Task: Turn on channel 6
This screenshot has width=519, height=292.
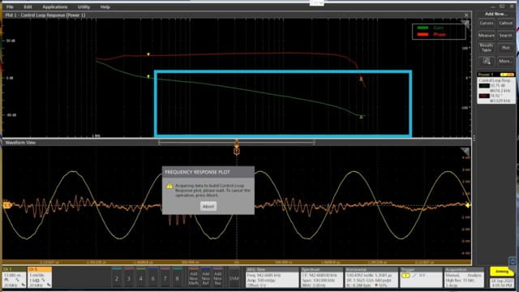Action: click(x=153, y=277)
